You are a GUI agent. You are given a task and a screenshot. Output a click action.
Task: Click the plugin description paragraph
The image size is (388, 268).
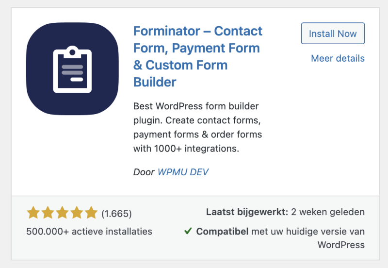(197, 127)
